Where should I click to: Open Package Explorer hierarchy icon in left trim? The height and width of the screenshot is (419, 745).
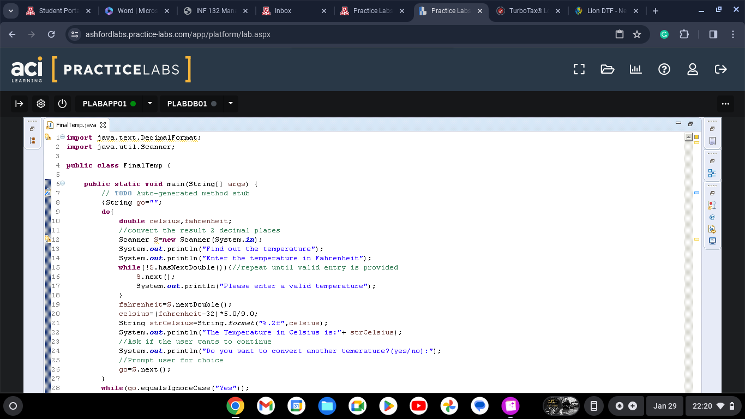(x=32, y=141)
